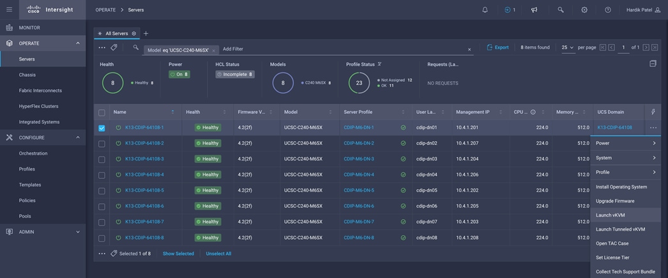Open the settings gear menu
Image resolution: width=668 pixels, height=278 pixels.
point(584,10)
